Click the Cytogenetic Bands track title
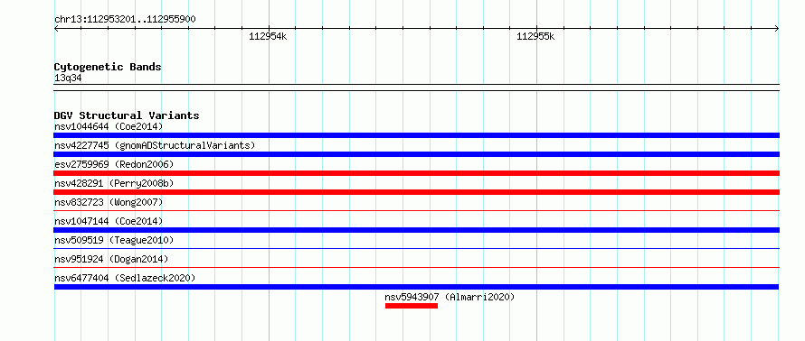Screen dimensions: 805x341 point(108,67)
